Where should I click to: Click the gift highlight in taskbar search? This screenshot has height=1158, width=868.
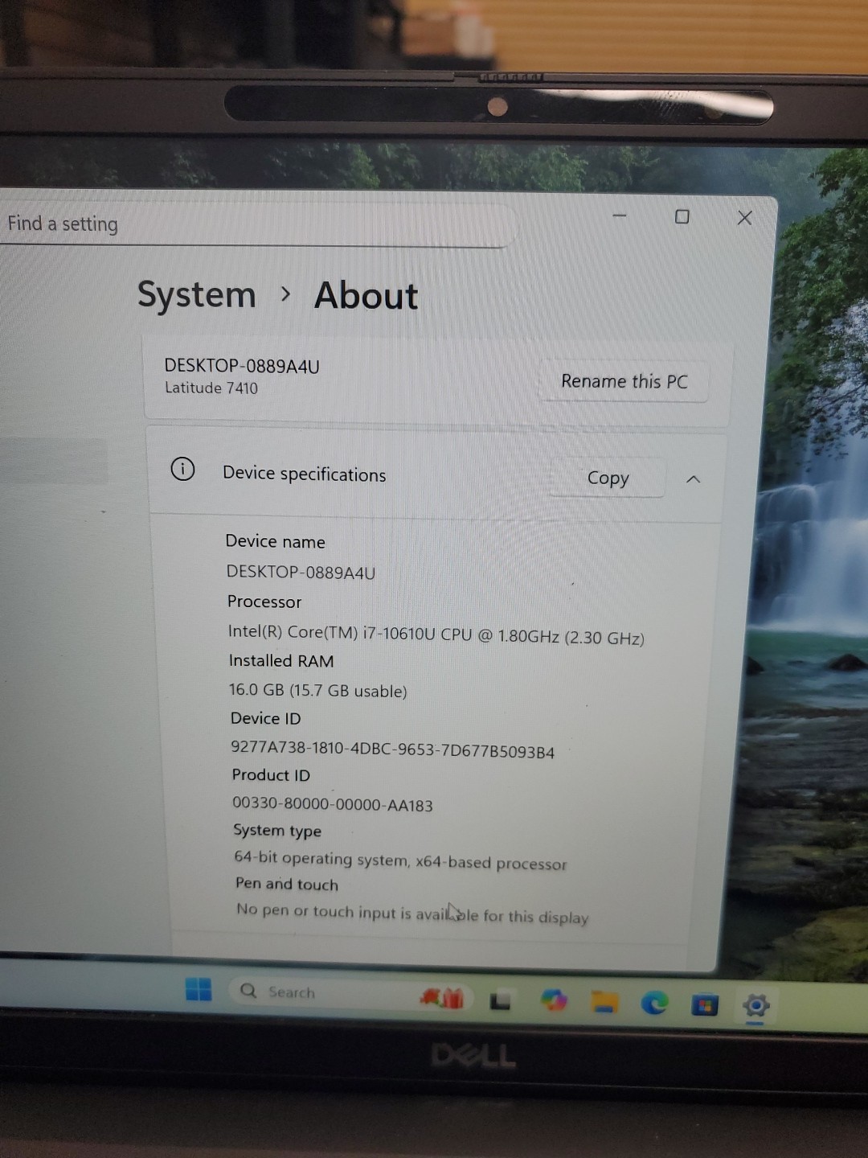click(x=442, y=998)
